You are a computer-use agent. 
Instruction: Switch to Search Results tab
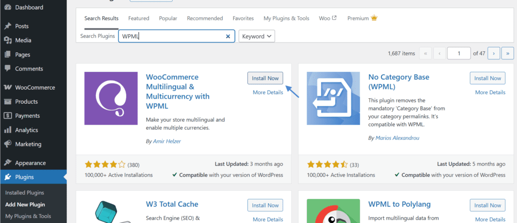pos(101,19)
